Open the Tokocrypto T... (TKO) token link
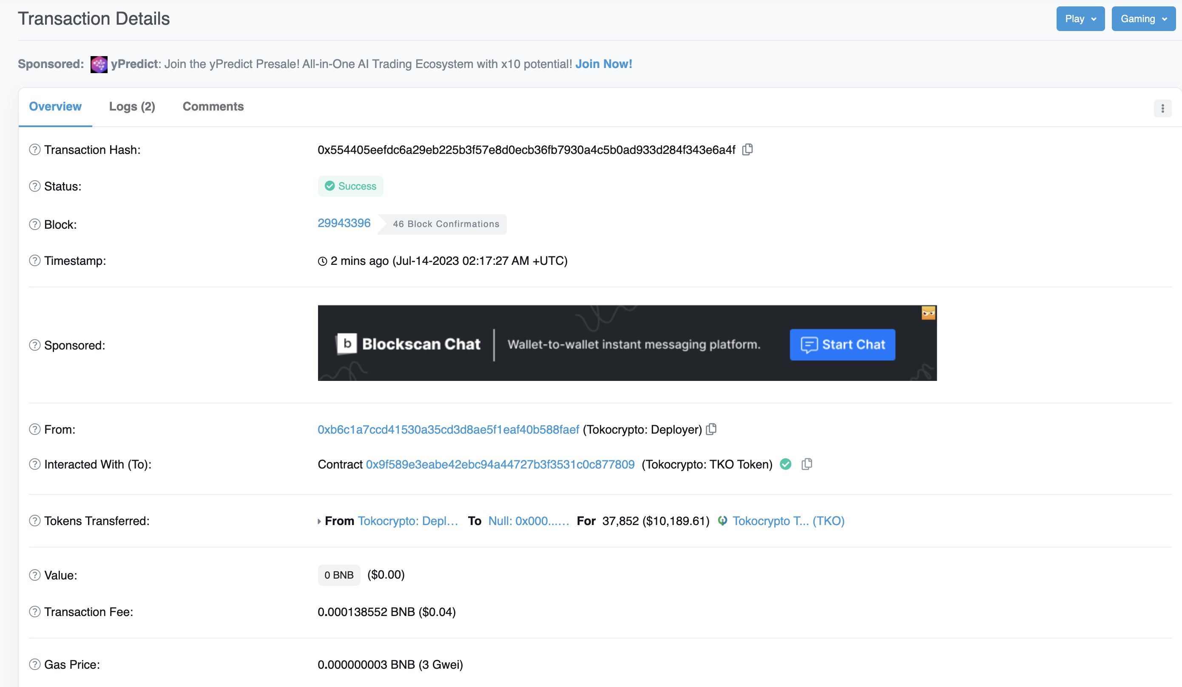Viewport: 1182px width, 687px height. click(x=788, y=520)
